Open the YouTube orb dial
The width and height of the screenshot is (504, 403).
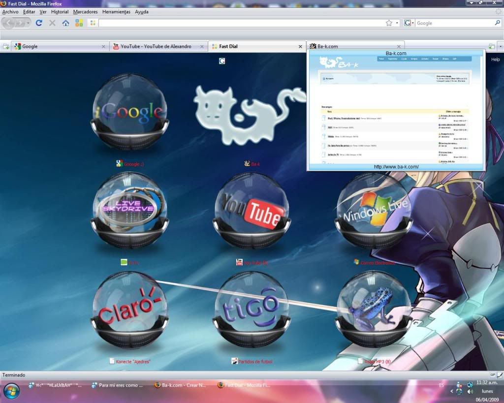pyautogui.click(x=252, y=211)
